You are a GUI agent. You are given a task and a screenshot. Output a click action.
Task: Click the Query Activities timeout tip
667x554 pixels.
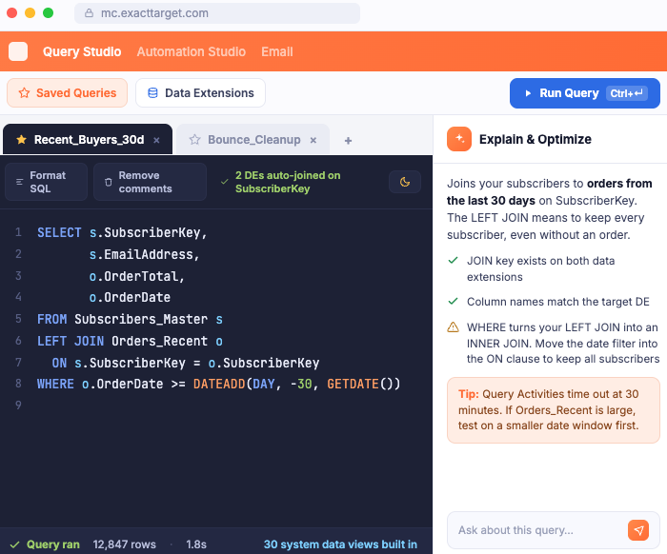[553, 410]
